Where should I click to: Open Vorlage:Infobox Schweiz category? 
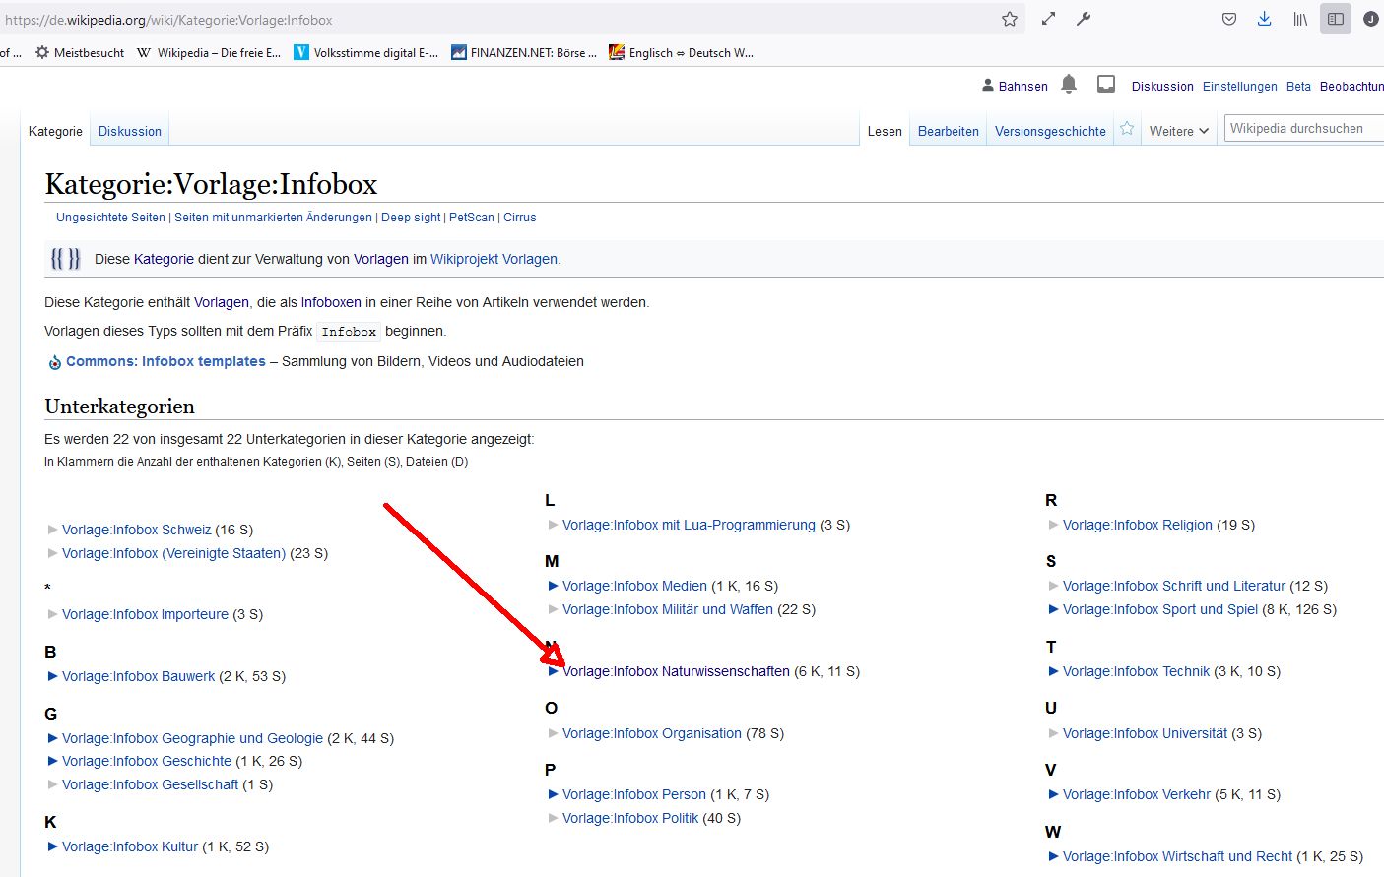click(137, 530)
